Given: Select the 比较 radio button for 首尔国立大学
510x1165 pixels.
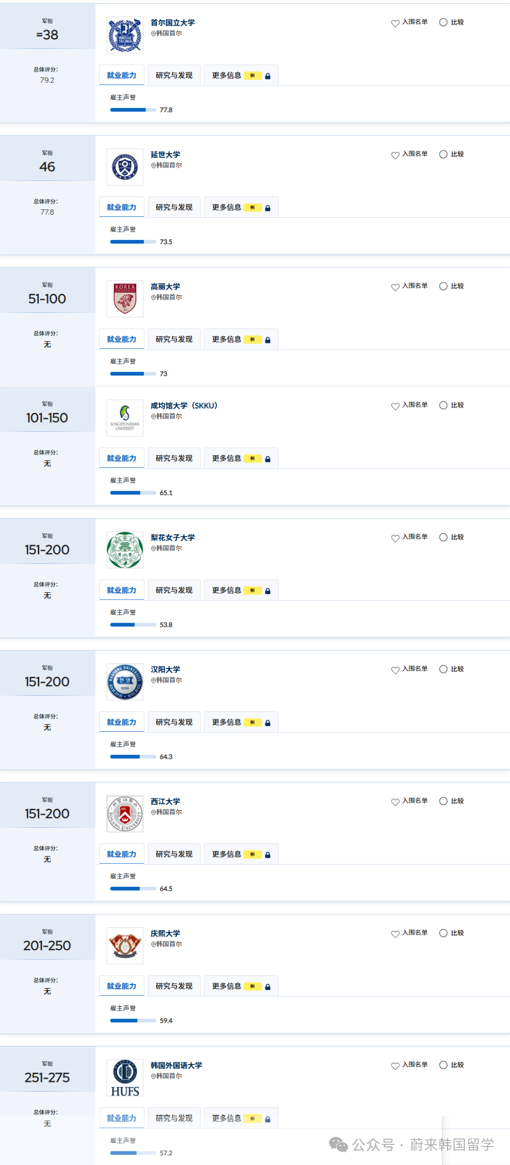Looking at the screenshot, I should pos(443,22).
